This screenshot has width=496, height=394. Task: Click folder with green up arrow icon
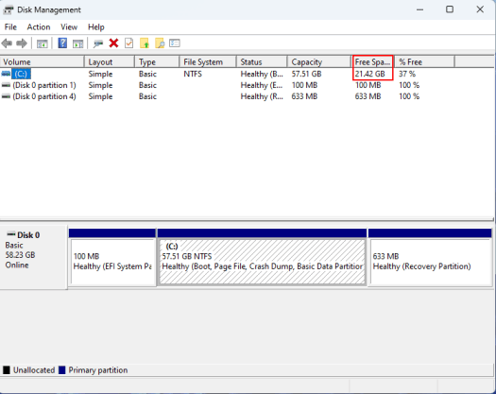click(x=145, y=43)
